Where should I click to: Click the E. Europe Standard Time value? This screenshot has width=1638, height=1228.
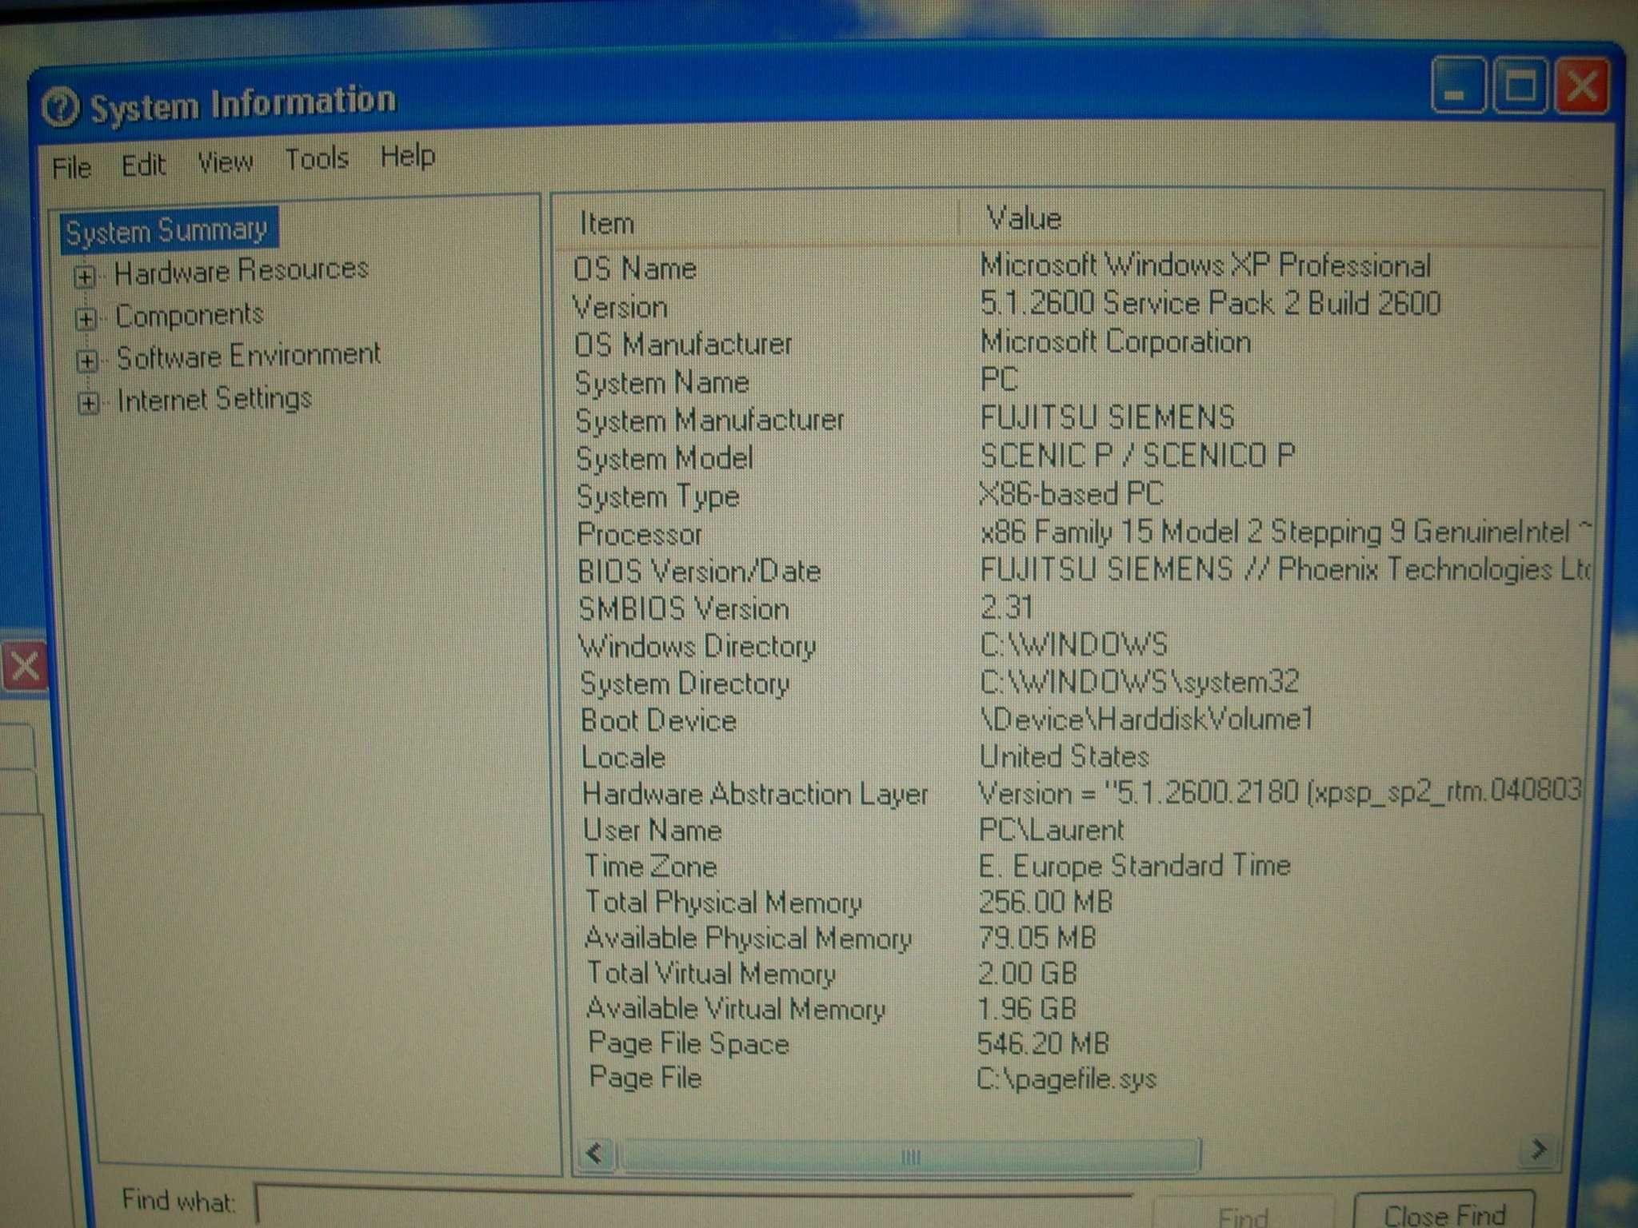pos(1134,866)
